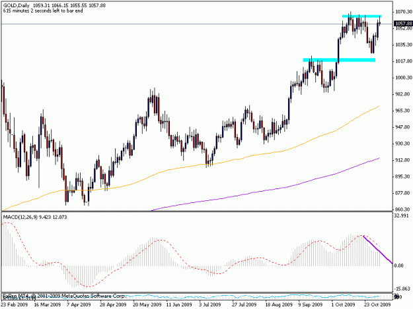Click the 1070.30 price scale label
The width and height of the screenshot is (413, 309).
click(x=403, y=12)
